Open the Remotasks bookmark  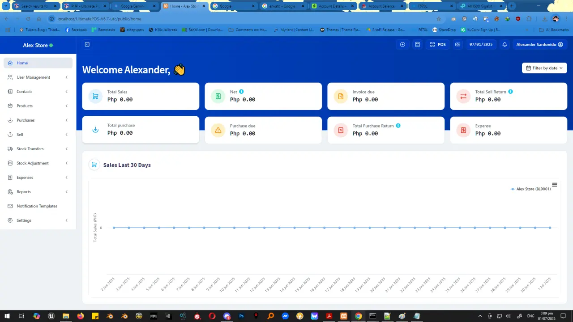103,30
